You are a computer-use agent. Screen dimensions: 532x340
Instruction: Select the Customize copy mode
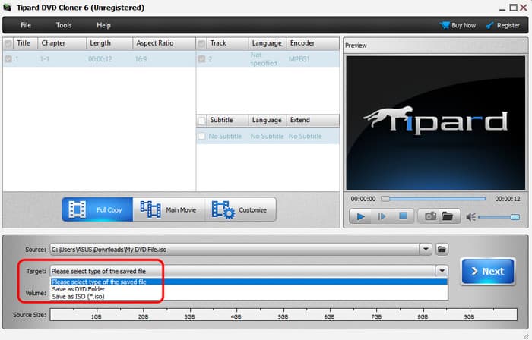(x=240, y=209)
